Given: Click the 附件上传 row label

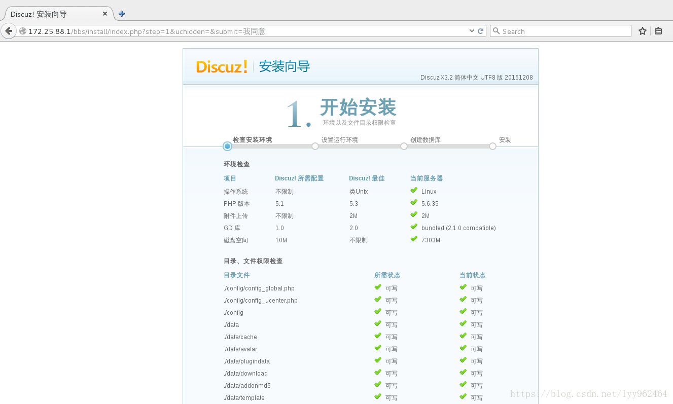Looking at the screenshot, I should coord(236,216).
